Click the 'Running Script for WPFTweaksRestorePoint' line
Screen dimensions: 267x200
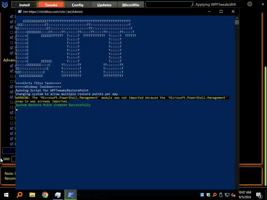click(52, 90)
